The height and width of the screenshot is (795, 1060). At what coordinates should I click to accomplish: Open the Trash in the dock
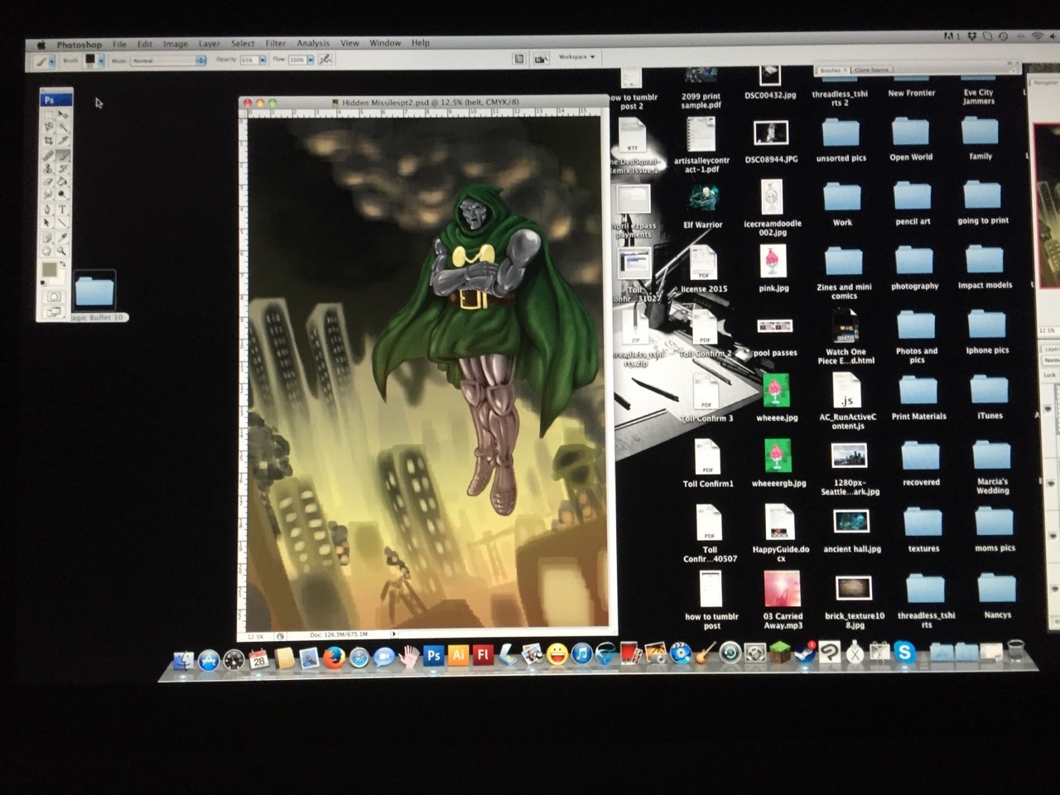pyautogui.click(x=1016, y=650)
